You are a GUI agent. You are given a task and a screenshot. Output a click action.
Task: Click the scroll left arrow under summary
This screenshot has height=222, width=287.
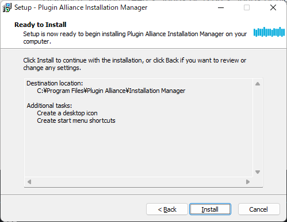[x=29, y=182]
